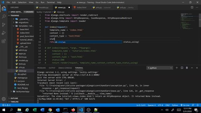This screenshot has height=113, width=201.
Task: Open the Search view in the activity bar
Action: click(4, 17)
